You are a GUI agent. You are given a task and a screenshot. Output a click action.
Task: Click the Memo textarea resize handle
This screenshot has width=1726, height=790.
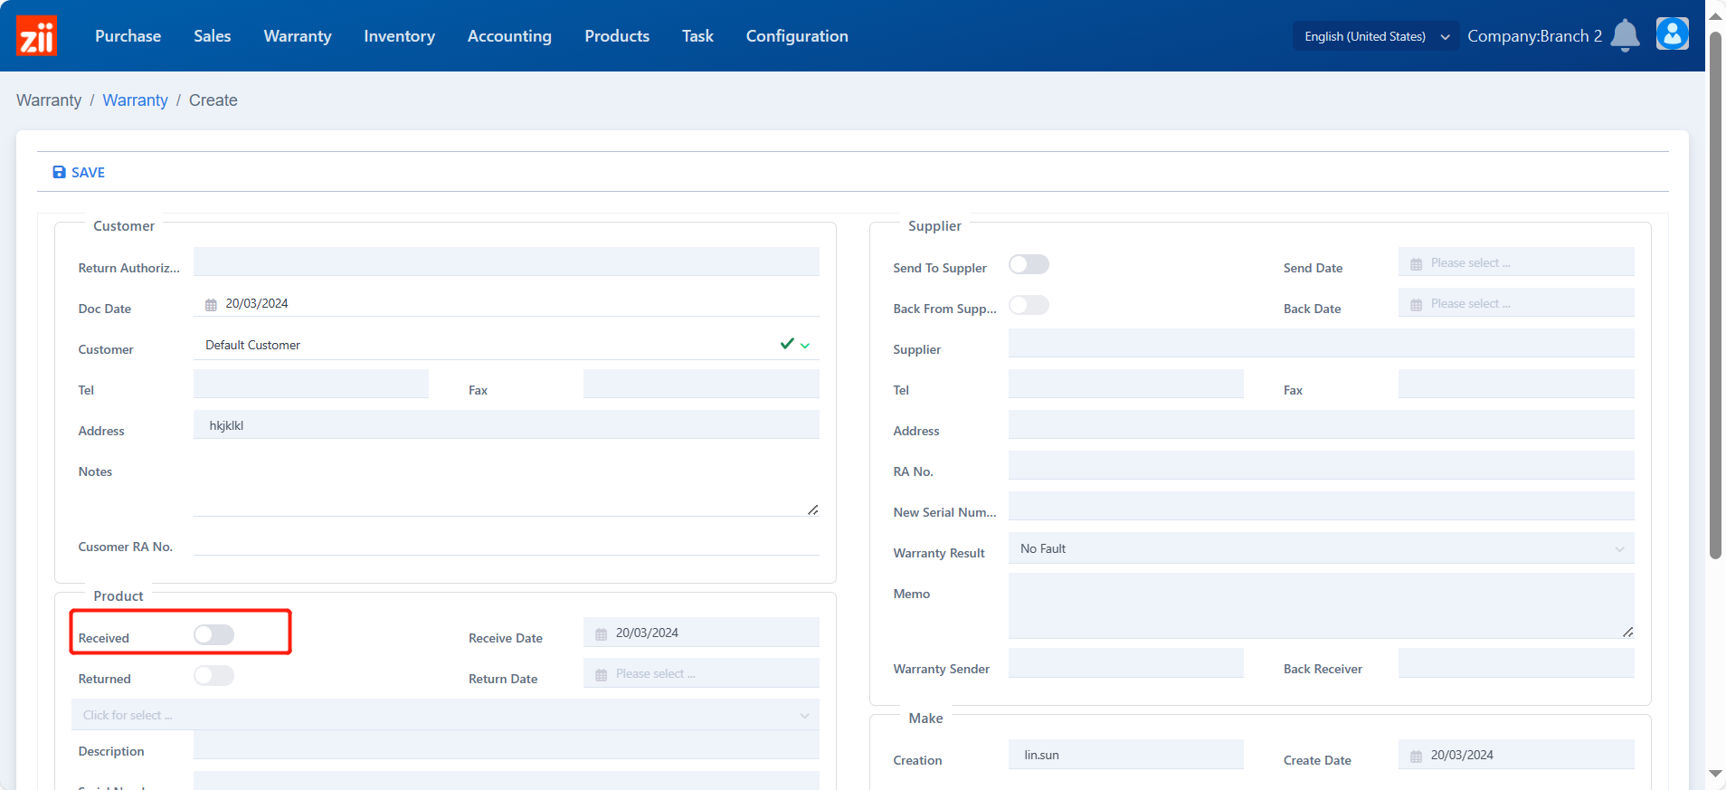(1627, 633)
